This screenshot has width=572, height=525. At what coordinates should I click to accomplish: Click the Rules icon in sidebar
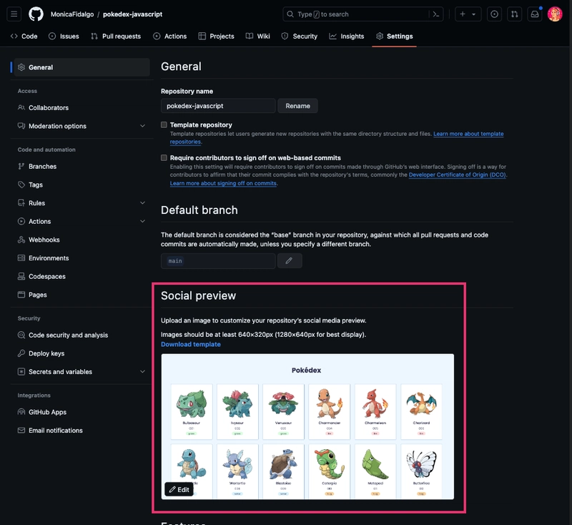coord(21,203)
